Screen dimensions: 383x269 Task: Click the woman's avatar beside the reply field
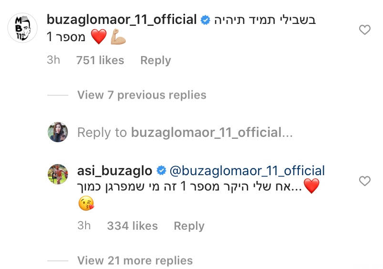[58, 132]
